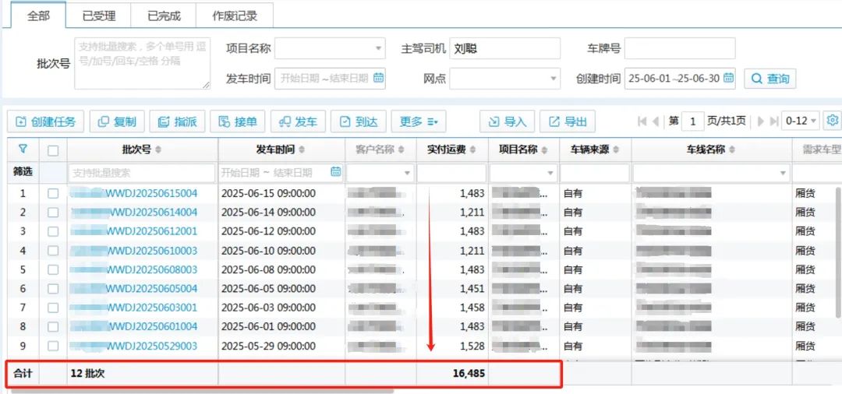Image resolution: width=842 pixels, height=394 pixels.
Task: Sort by 实付运费 column arrows
Action: click(x=472, y=150)
